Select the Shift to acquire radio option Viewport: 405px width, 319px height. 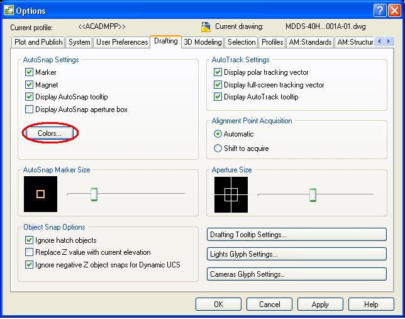coord(218,148)
